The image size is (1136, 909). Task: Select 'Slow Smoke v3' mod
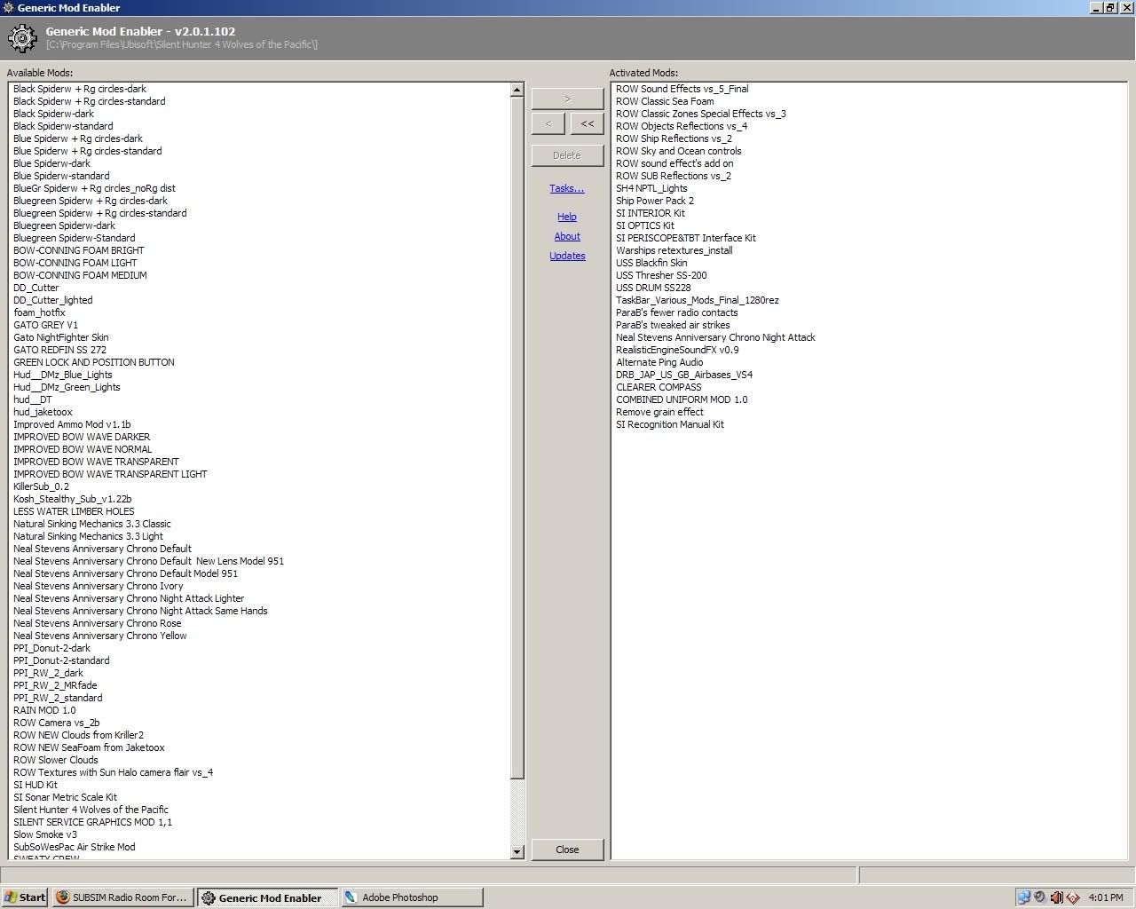click(44, 834)
